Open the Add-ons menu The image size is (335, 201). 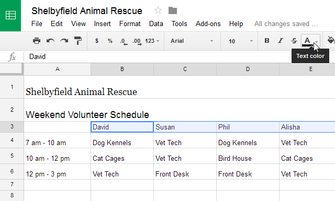click(x=208, y=23)
